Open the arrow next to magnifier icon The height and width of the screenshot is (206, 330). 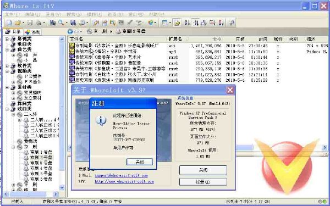pyautogui.click(x=67, y=23)
